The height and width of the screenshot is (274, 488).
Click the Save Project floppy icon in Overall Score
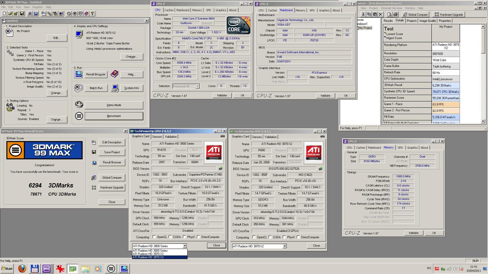(x=94, y=152)
